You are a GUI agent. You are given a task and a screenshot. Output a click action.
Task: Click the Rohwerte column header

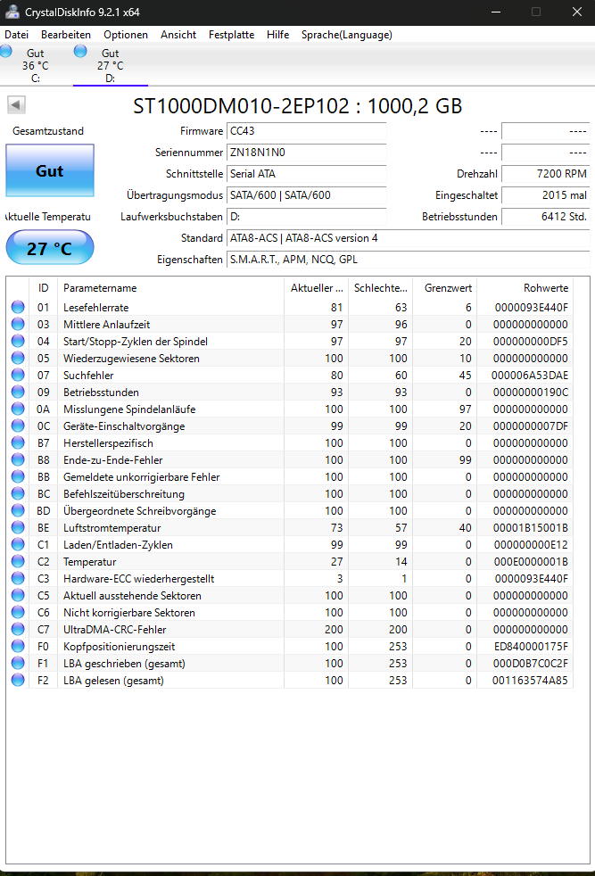[x=525, y=288]
